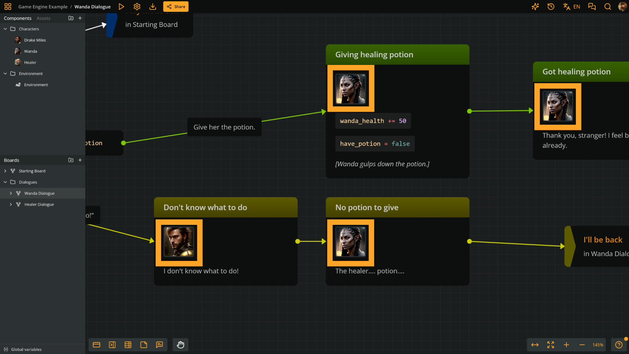Activate the hand pan tool
Viewport: 629px width, 354px height.
(x=181, y=345)
